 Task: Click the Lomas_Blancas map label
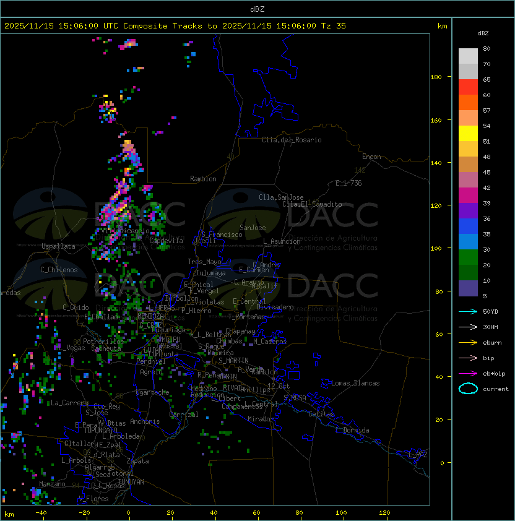click(x=355, y=383)
